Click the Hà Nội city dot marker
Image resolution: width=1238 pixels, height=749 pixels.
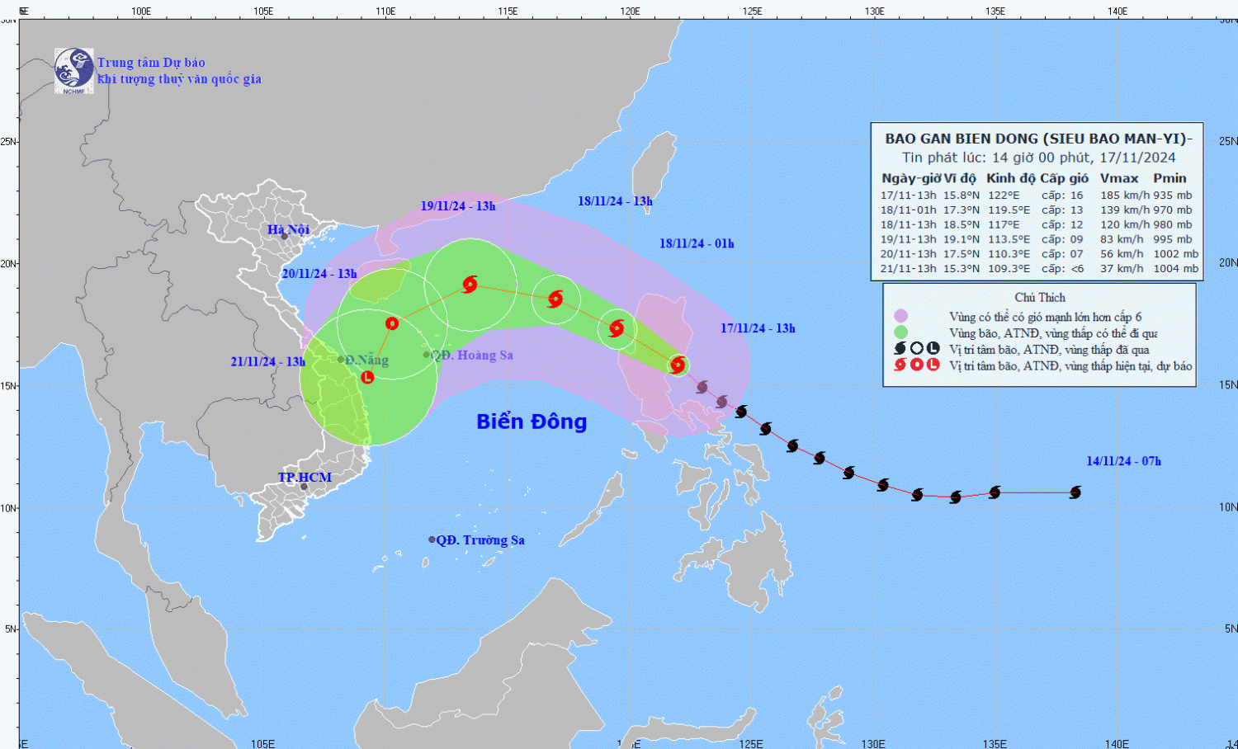pyautogui.click(x=285, y=237)
